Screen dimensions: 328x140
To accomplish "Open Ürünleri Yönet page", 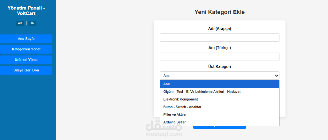I will click(26, 60).
